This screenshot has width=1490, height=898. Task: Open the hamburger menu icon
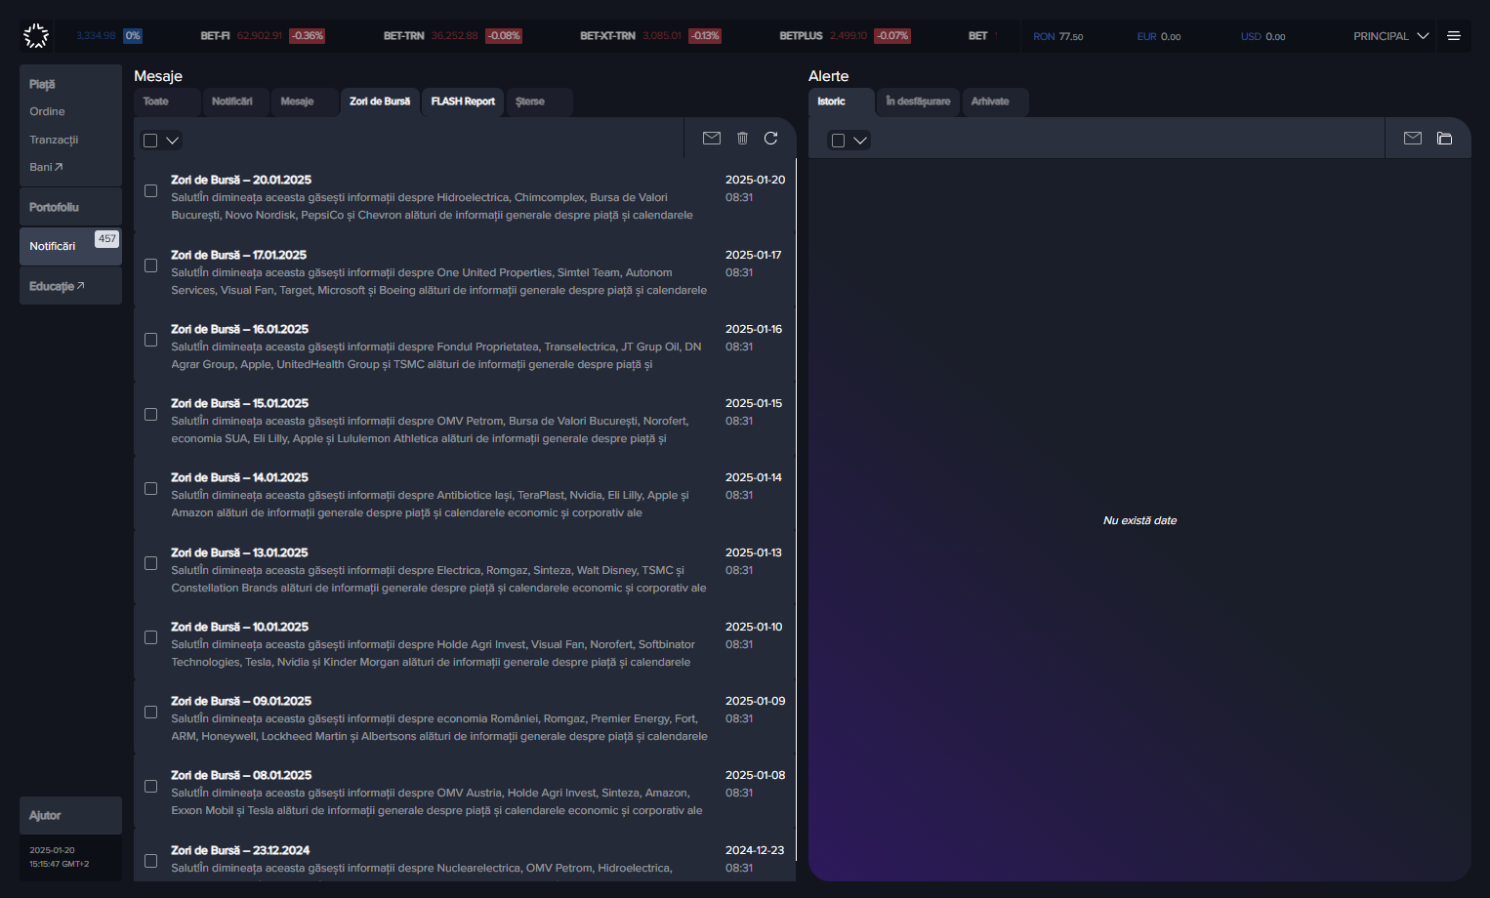point(1454,36)
